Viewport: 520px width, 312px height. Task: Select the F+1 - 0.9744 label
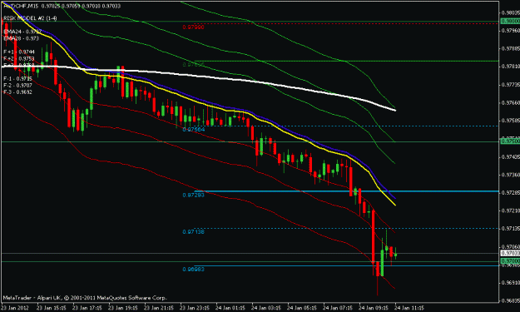pos(19,52)
